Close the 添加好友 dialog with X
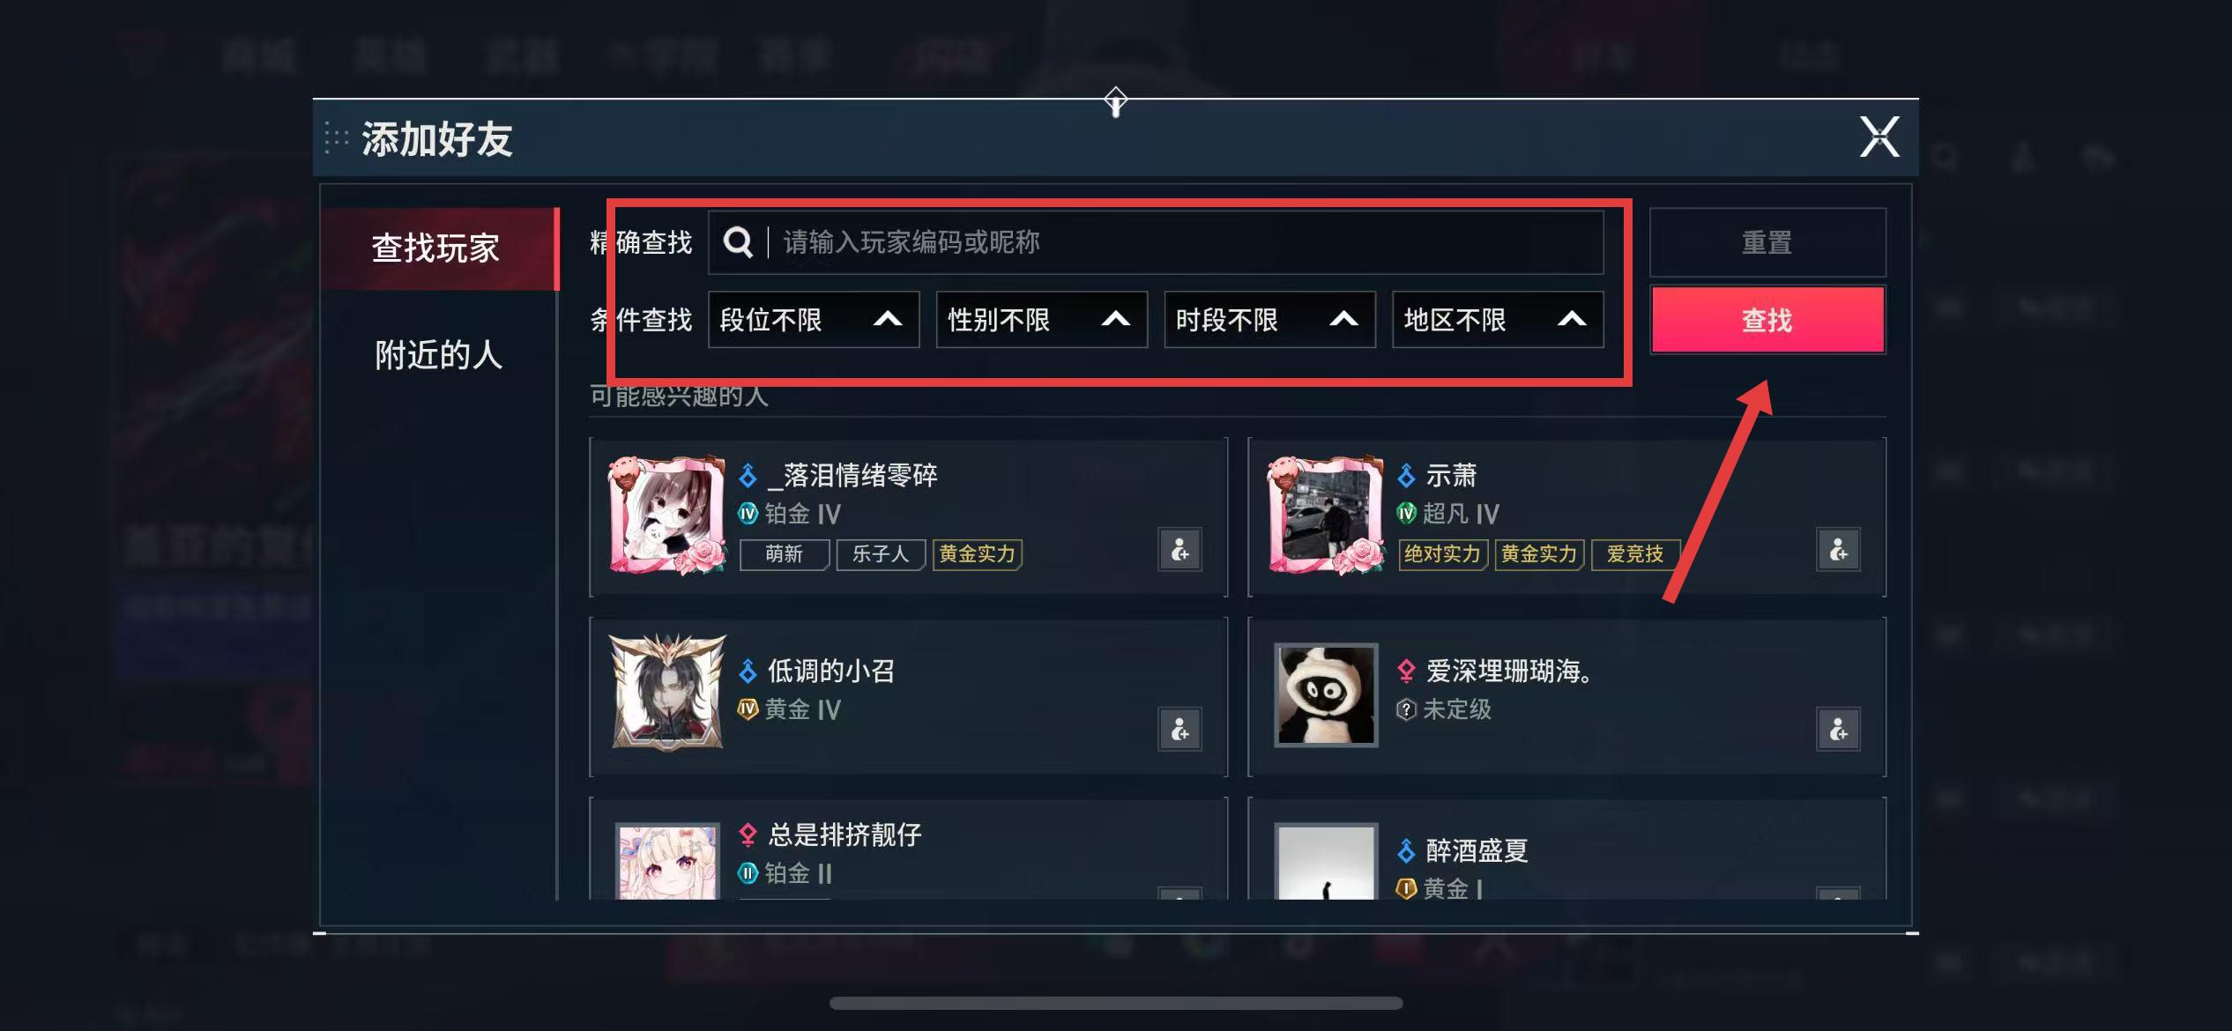 point(1879,137)
